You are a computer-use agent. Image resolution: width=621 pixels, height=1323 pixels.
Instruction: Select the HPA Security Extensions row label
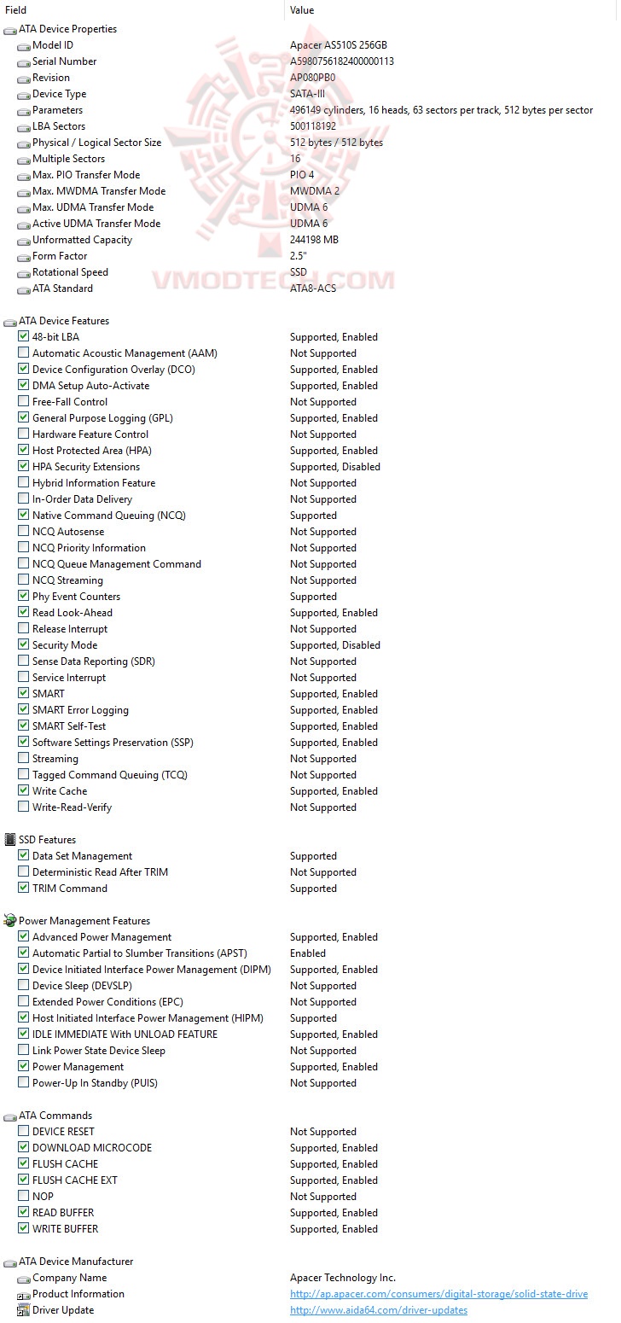[86, 467]
